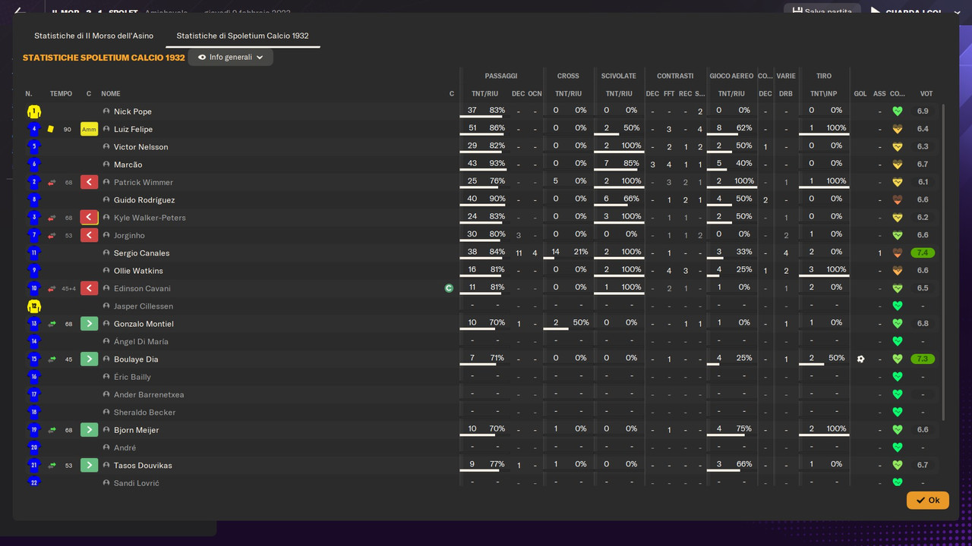Click Ángel Di María's green condition heart icon
This screenshot has height=546, width=972.
pos(897,341)
